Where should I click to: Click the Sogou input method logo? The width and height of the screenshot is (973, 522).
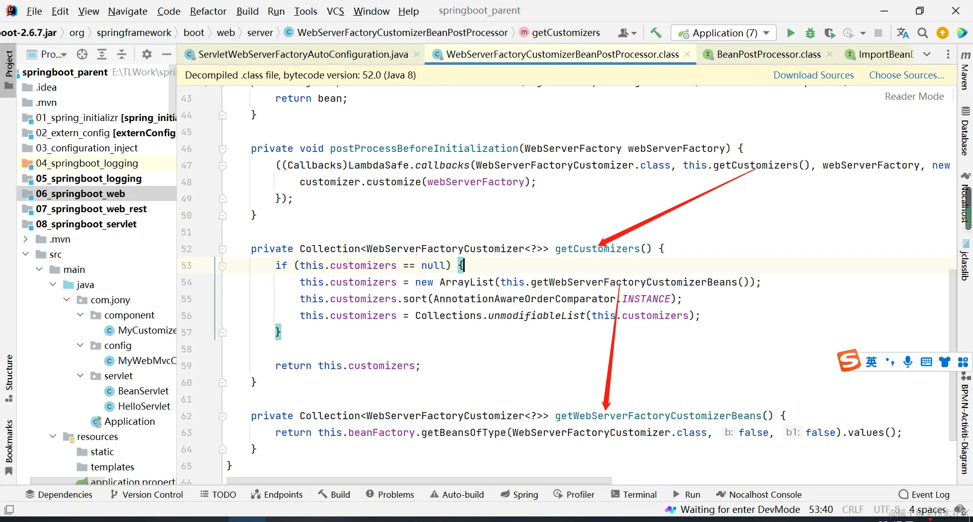tap(849, 360)
